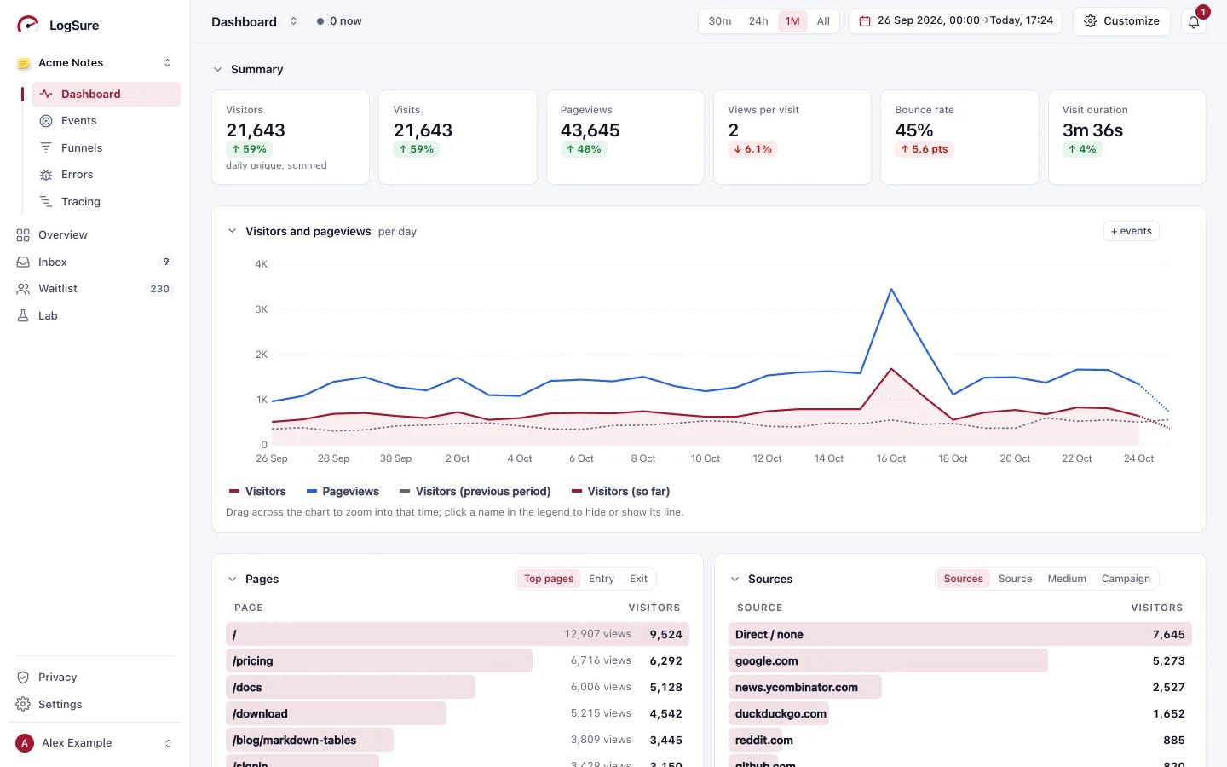The image size is (1227, 767).
Task: Click the Events target icon in sidebar
Action: tap(46, 121)
